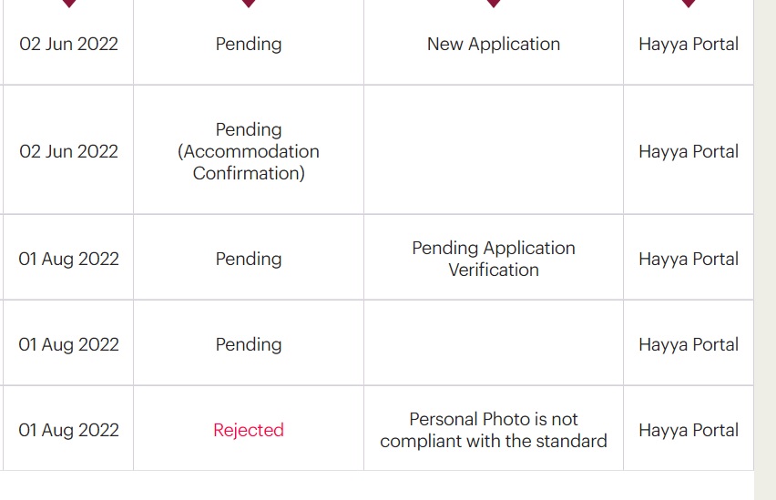Click the Pending status beside Pending Application Verification
Image resolution: width=776 pixels, height=500 pixels.
coord(249,259)
